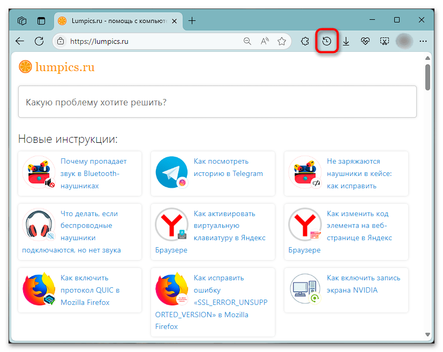Viewport: 443px width, 352px height.
Task: Click the Extensions puzzle icon
Action: pos(305,41)
